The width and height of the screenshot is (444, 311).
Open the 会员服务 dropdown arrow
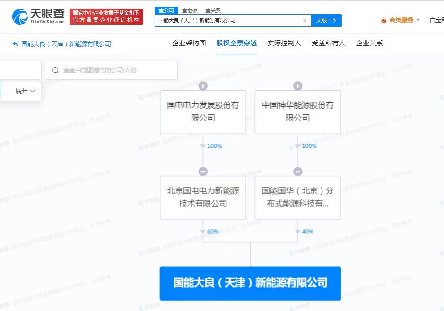[x=418, y=20]
